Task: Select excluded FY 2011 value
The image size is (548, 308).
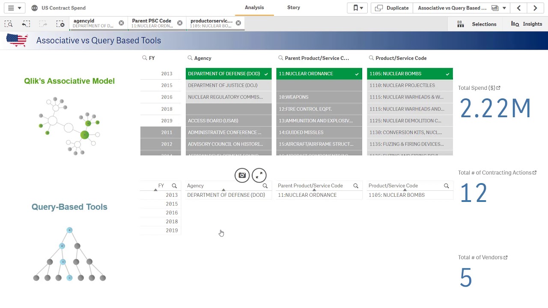Action: tap(161, 132)
